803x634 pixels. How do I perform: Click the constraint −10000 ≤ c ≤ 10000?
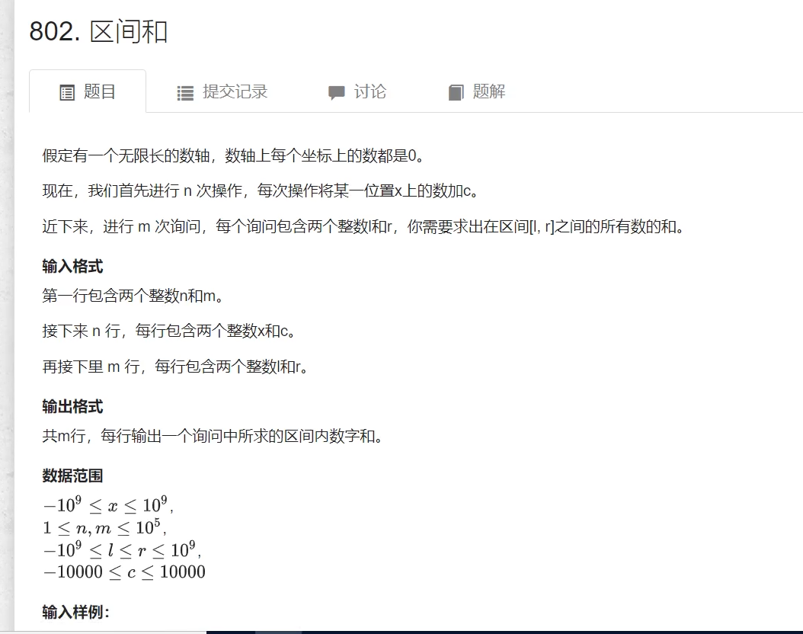(x=124, y=572)
